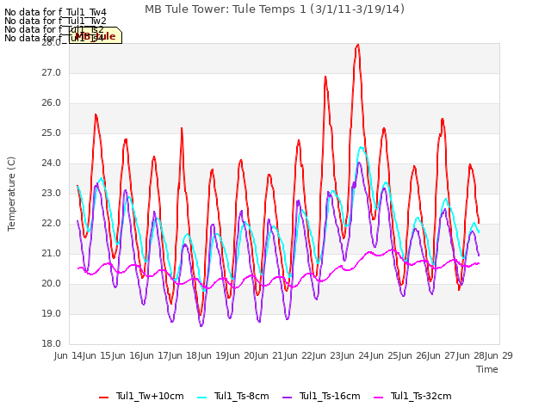Click the Jun 14 x-axis tick label
Image resolution: width=551 pixels, height=413 pixels.
tap(69, 355)
